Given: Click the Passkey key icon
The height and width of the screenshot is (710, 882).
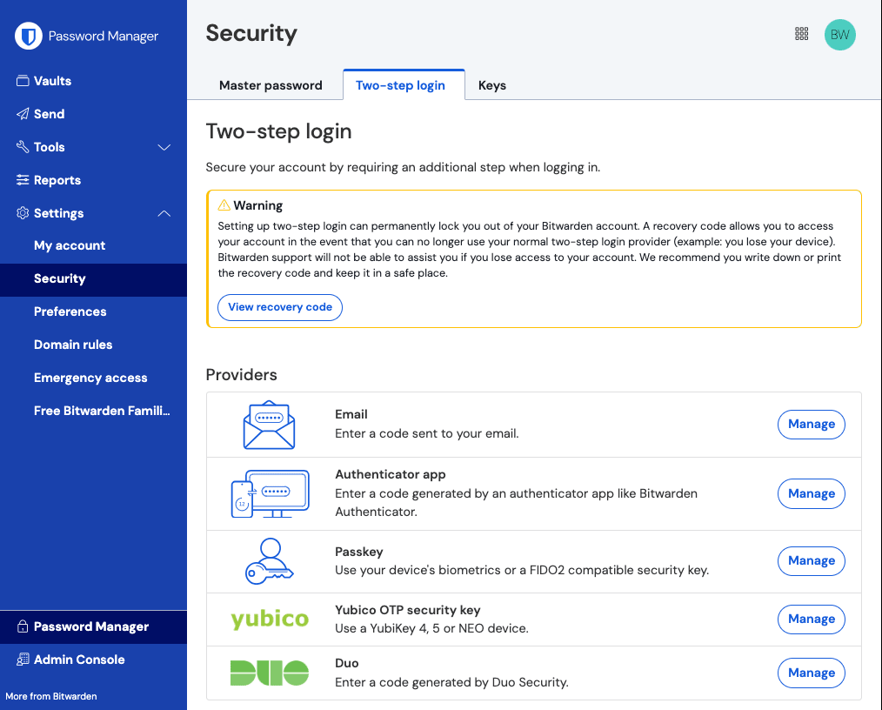Looking at the screenshot, I should pyautogui.click(x=268, y=561).
